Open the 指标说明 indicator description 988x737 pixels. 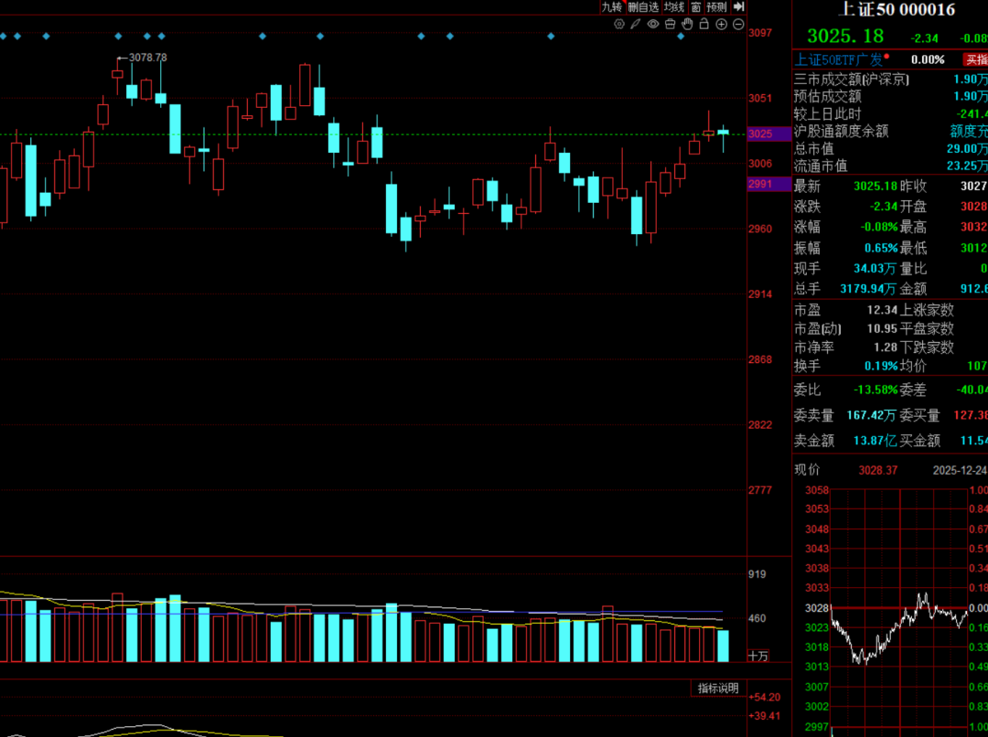(x=718, y=689)
